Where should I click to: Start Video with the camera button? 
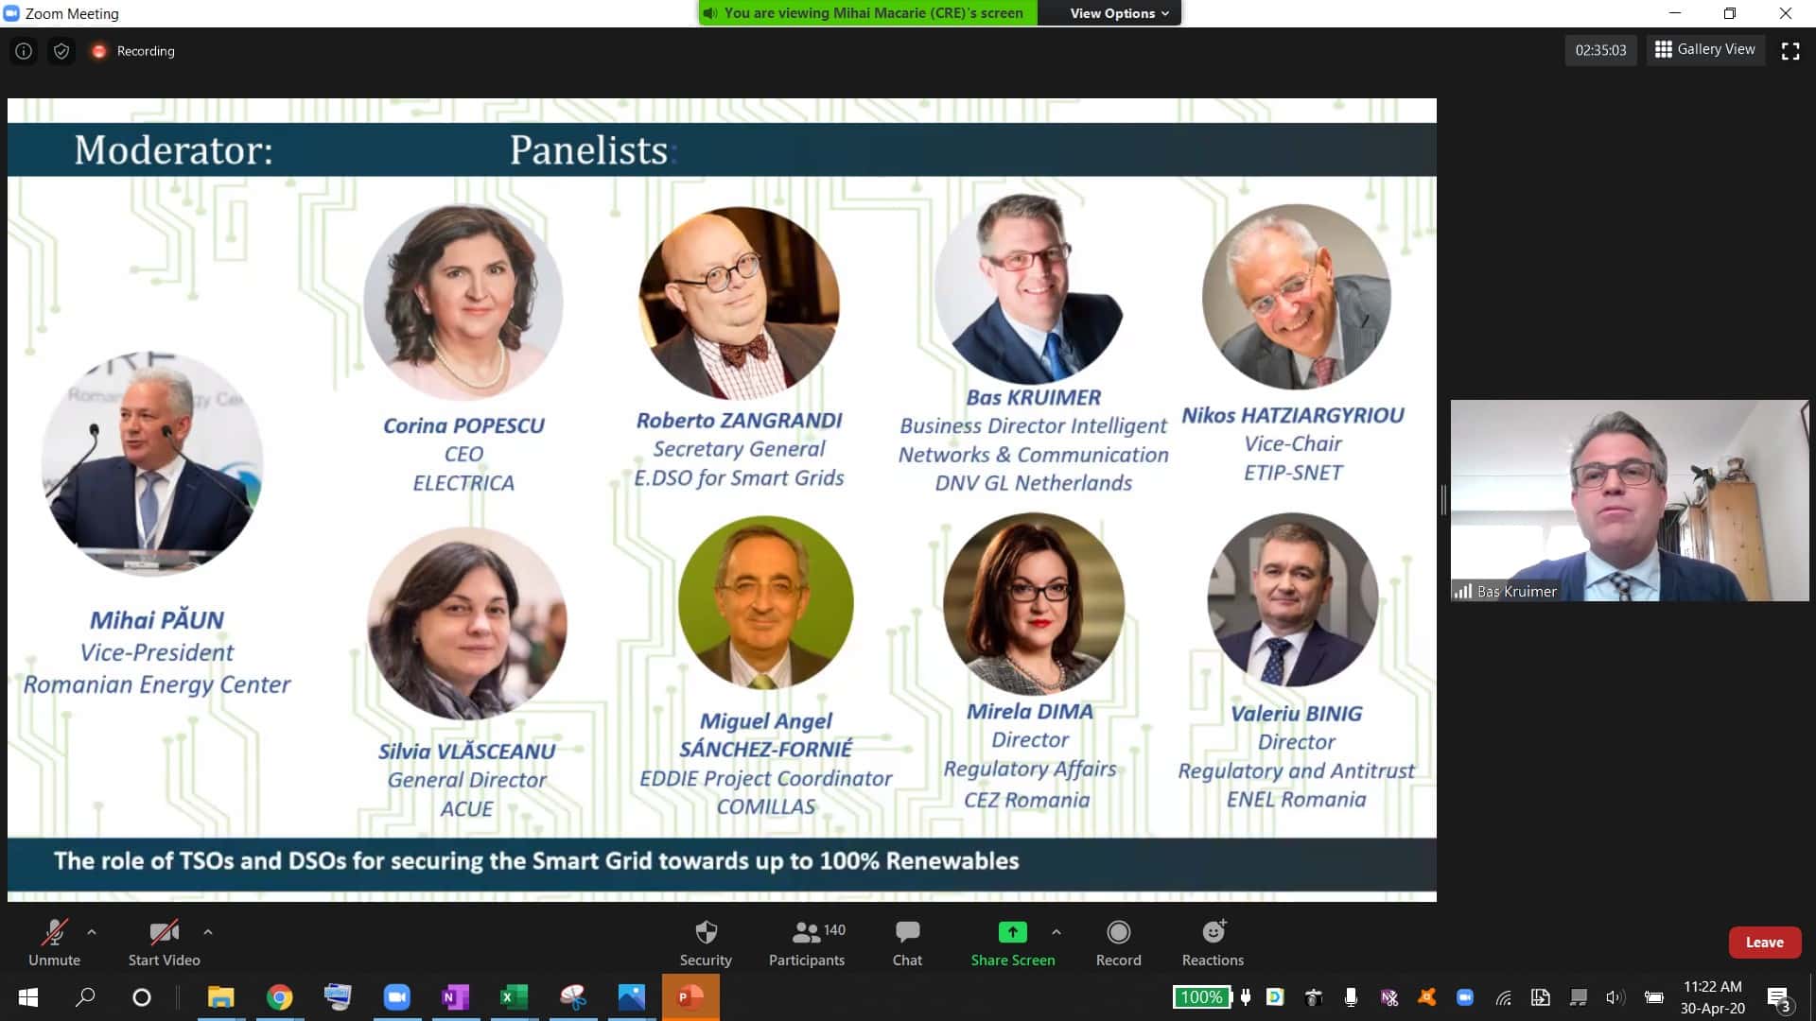(164, 943)
